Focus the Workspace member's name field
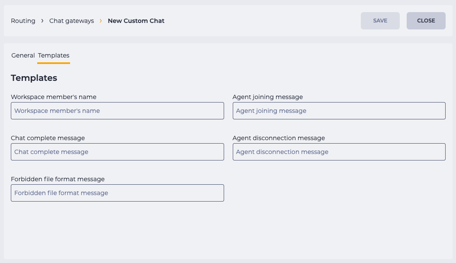Screen dimensions: 456x263 (x=118, y=111)
